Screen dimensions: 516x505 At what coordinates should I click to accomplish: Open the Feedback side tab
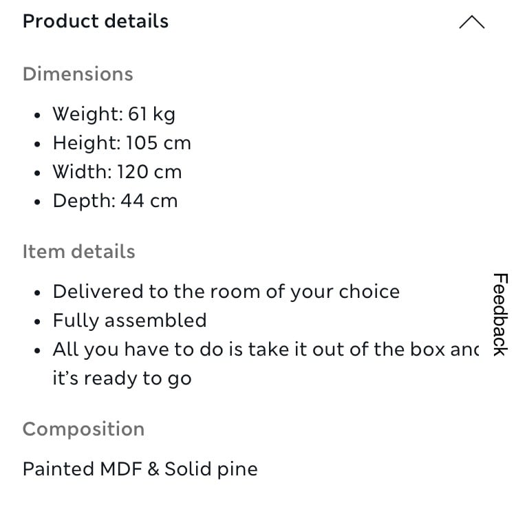(501, 314)
